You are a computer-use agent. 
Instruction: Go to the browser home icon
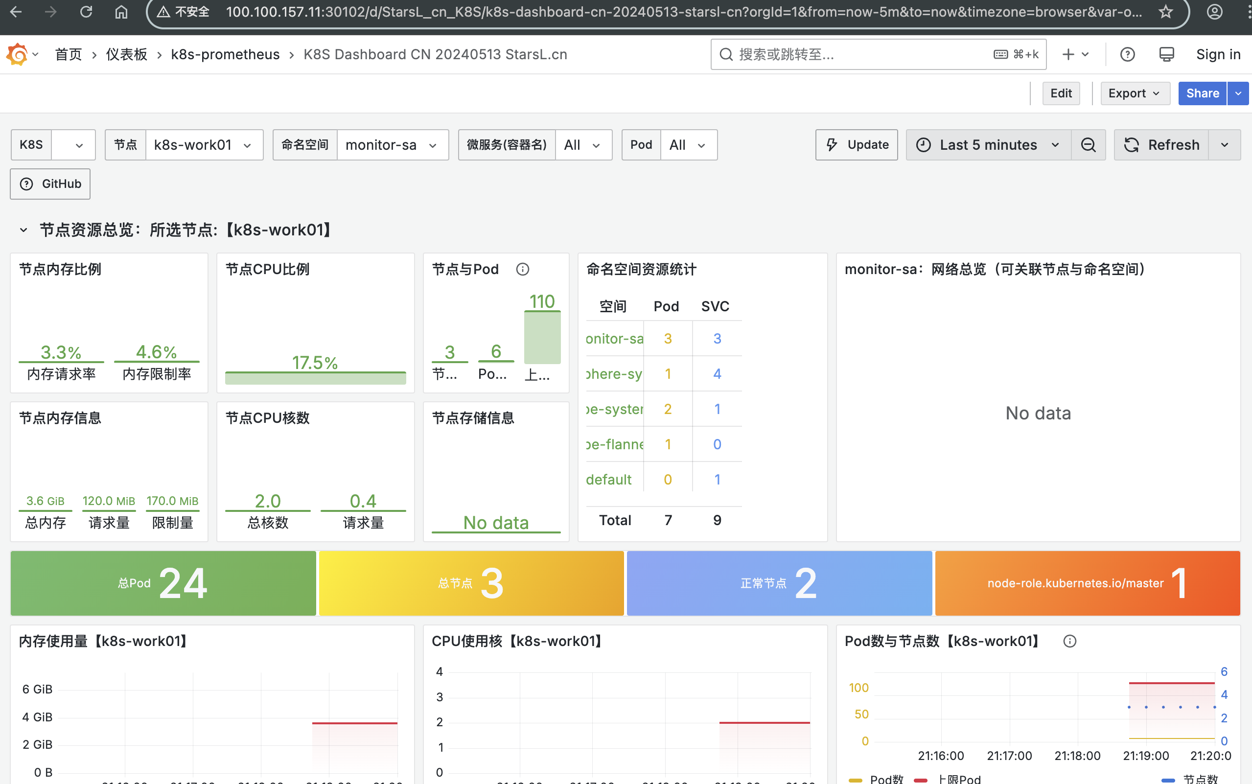(121, 11)
